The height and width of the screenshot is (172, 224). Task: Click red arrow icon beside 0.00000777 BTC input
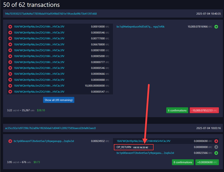pos(10,62)
